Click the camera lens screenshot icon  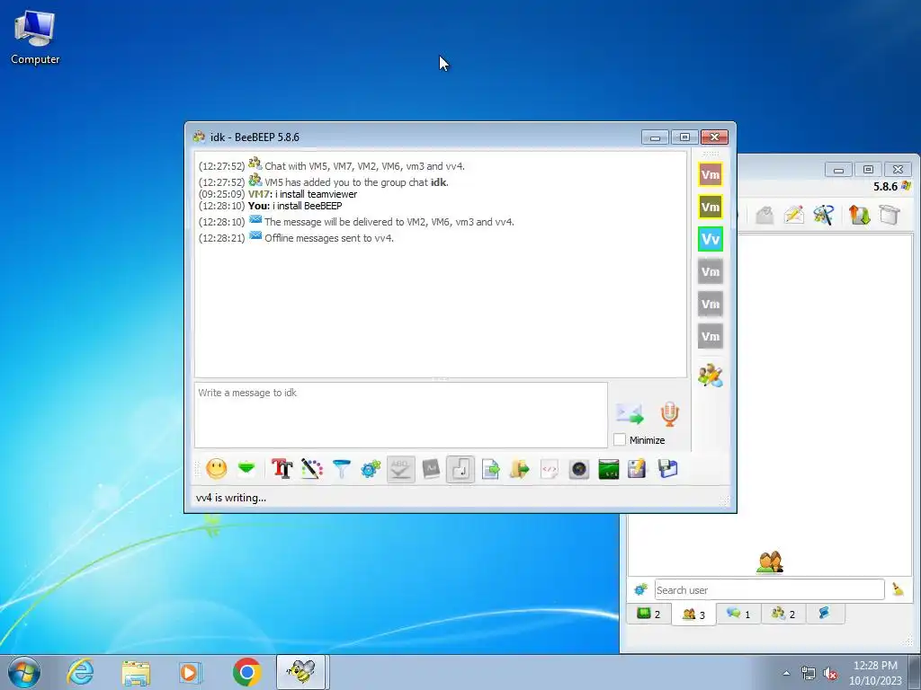pyautogui.click(x=579, y=469)
